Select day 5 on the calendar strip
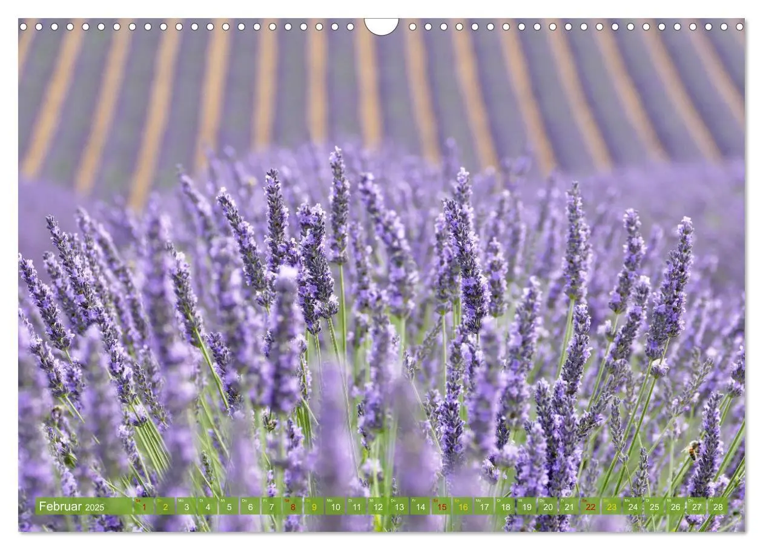 pyautogui.click(x=229, y=506)
